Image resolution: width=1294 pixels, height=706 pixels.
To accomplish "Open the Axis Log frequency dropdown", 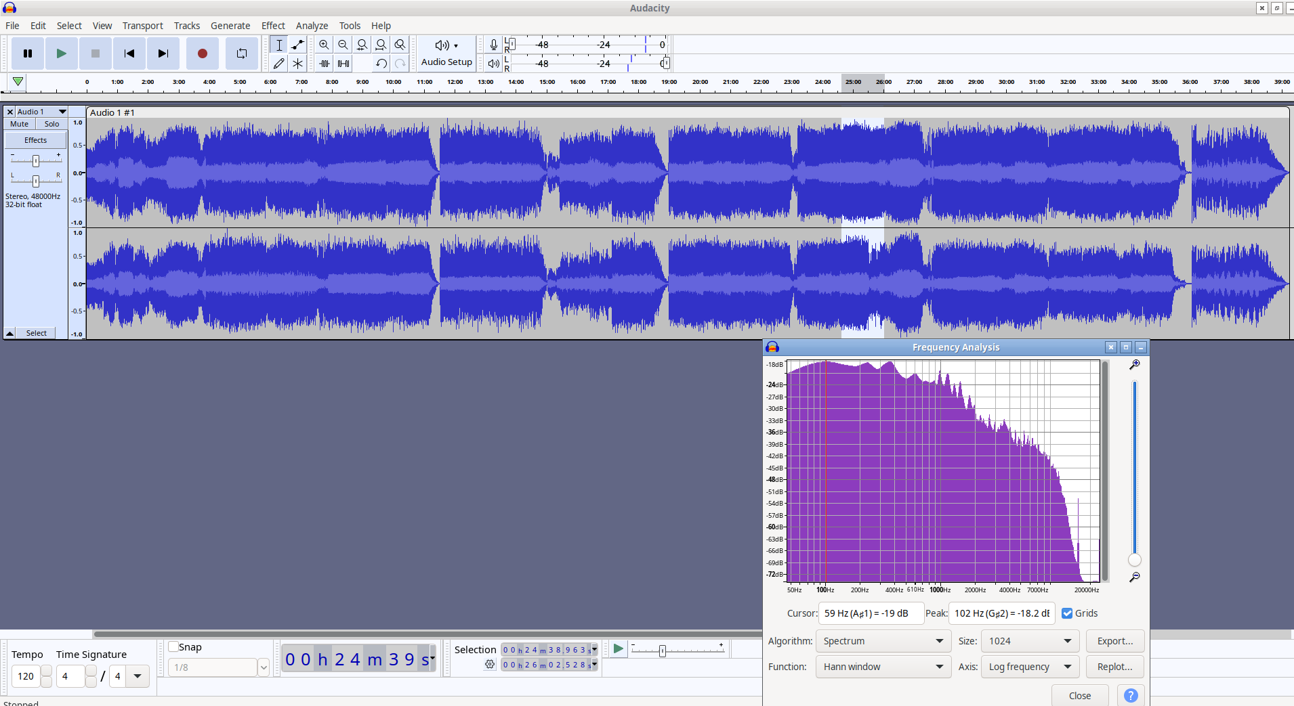I will point(1030,667).
